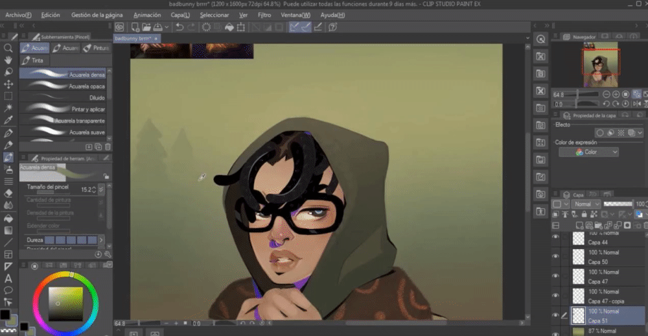This screenshot has height=336, width=648.
Task: Toggle visibility of Capa 50
Action: (555, 257)
